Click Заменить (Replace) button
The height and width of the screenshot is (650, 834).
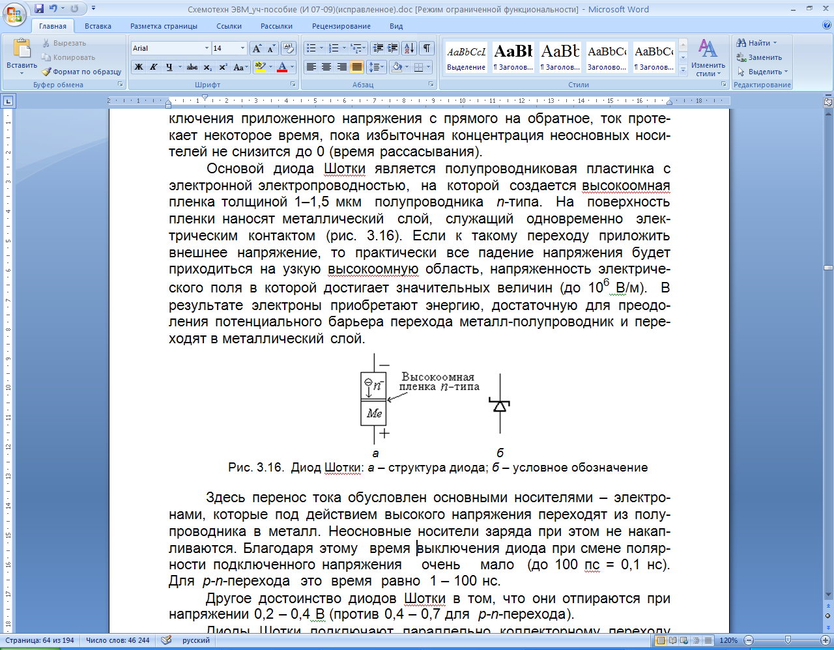coord(760,57)
